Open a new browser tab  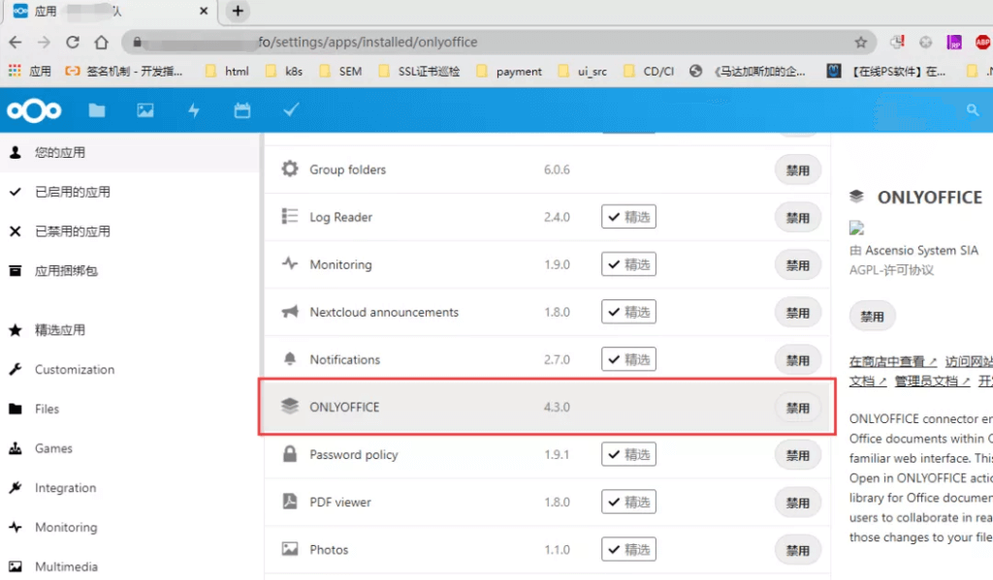coord(238,11)
